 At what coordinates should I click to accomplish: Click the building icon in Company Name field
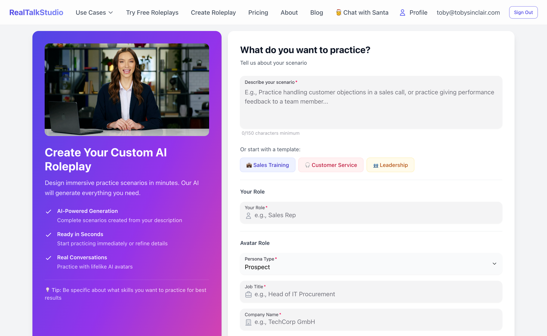click(x=248, y=322)
